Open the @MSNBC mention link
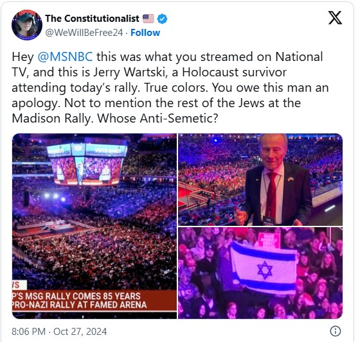This screenshot has height=342, width=358. pos(65,56)
